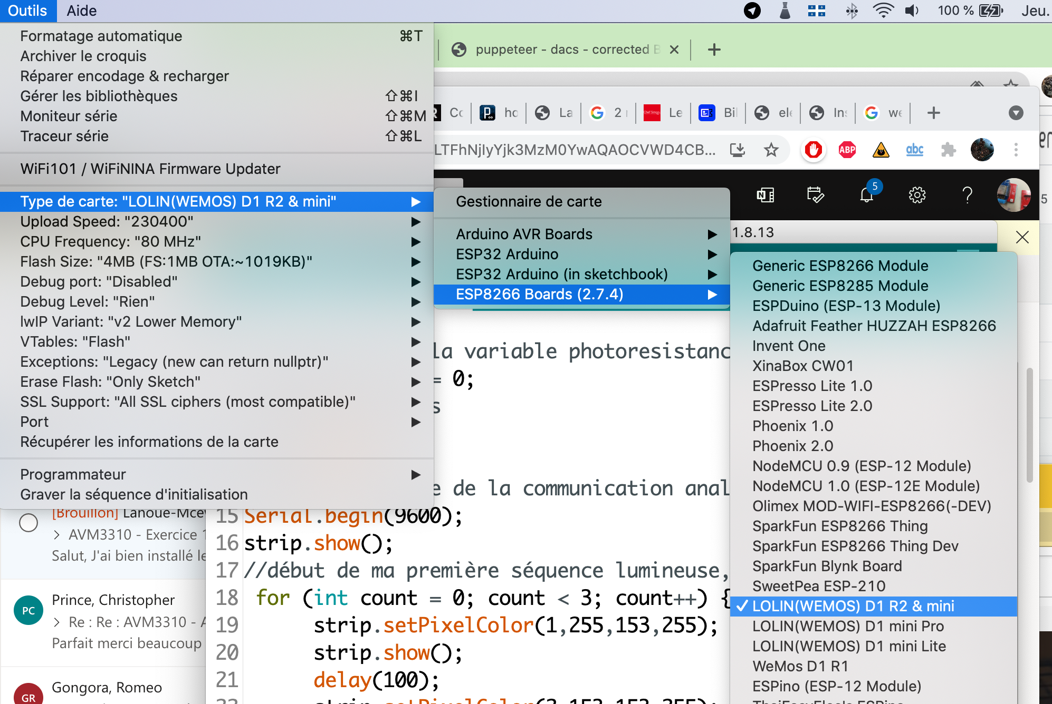Choose NodeMCU 1.0 (ESP-12E Module) board
The width and height of the screenshot is (1052, 704).
[x=865, y=486]
